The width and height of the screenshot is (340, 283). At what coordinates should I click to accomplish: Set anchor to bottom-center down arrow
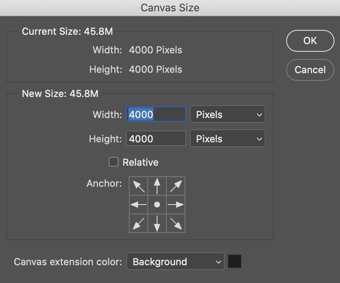pos(157,223)
